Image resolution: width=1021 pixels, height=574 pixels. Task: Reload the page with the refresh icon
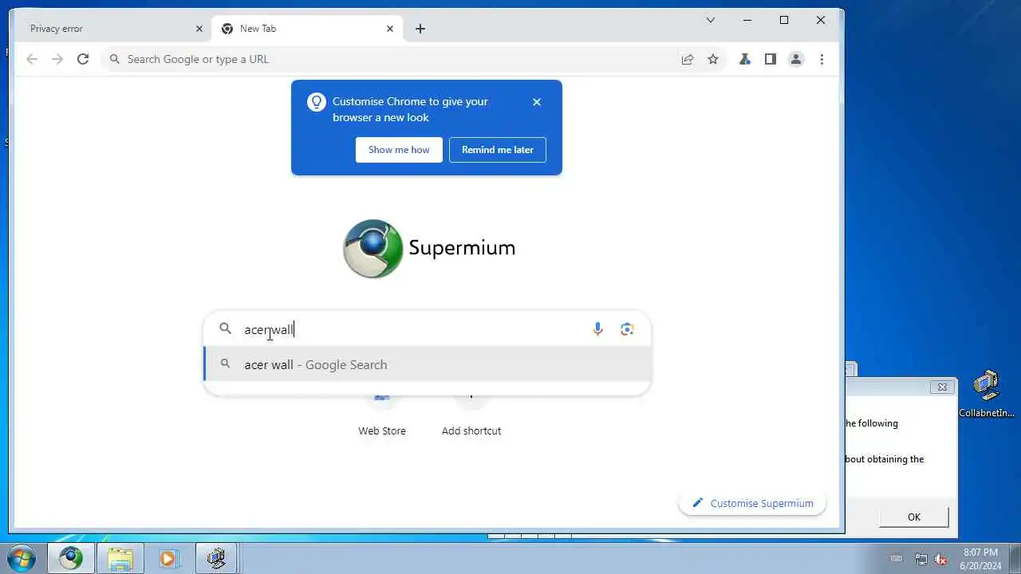[x=83, y=59]
